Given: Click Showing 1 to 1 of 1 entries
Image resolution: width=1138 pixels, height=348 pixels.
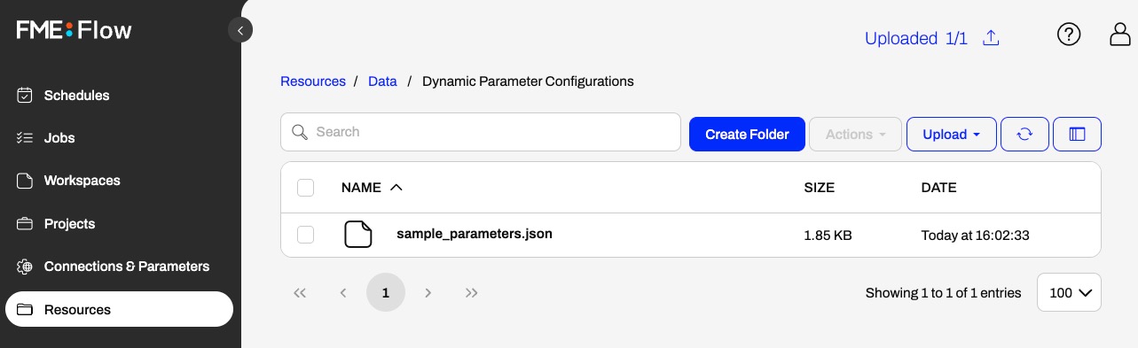Looking at the screenshot, I should tap(943, 293).
